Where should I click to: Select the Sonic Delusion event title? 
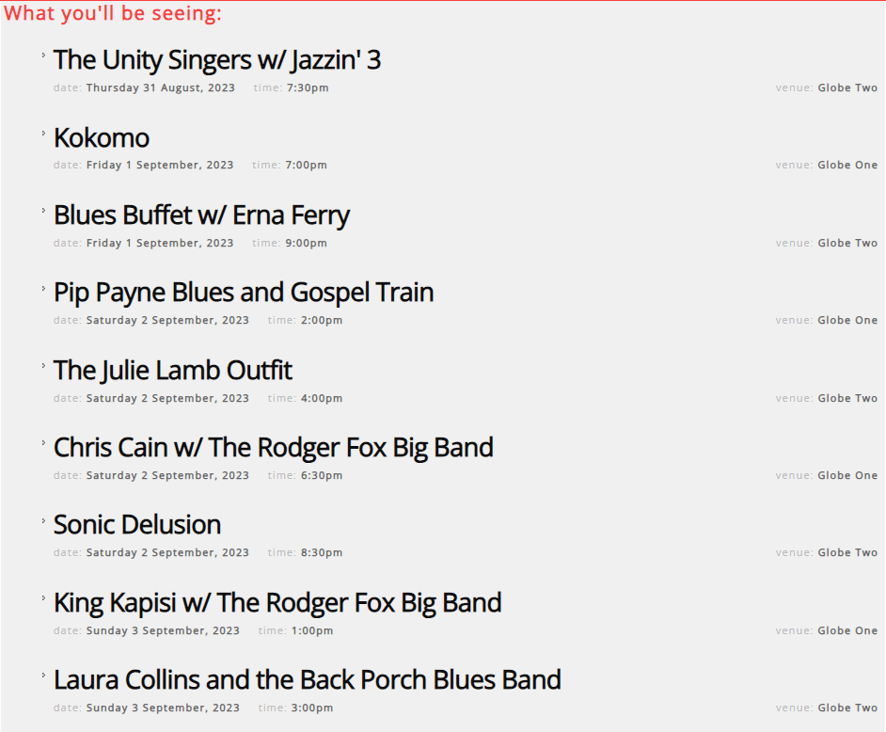137,525
